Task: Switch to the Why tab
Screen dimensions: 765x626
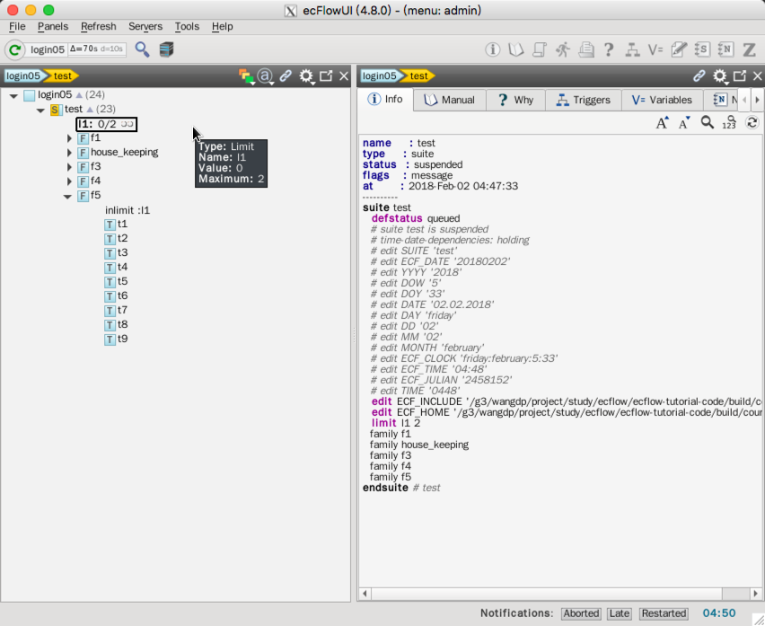Action: click(x=515, y=100)
